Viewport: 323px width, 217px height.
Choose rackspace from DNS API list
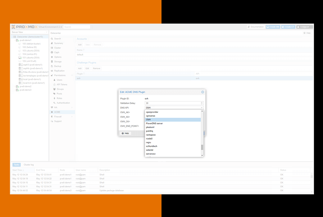[173, 135]
